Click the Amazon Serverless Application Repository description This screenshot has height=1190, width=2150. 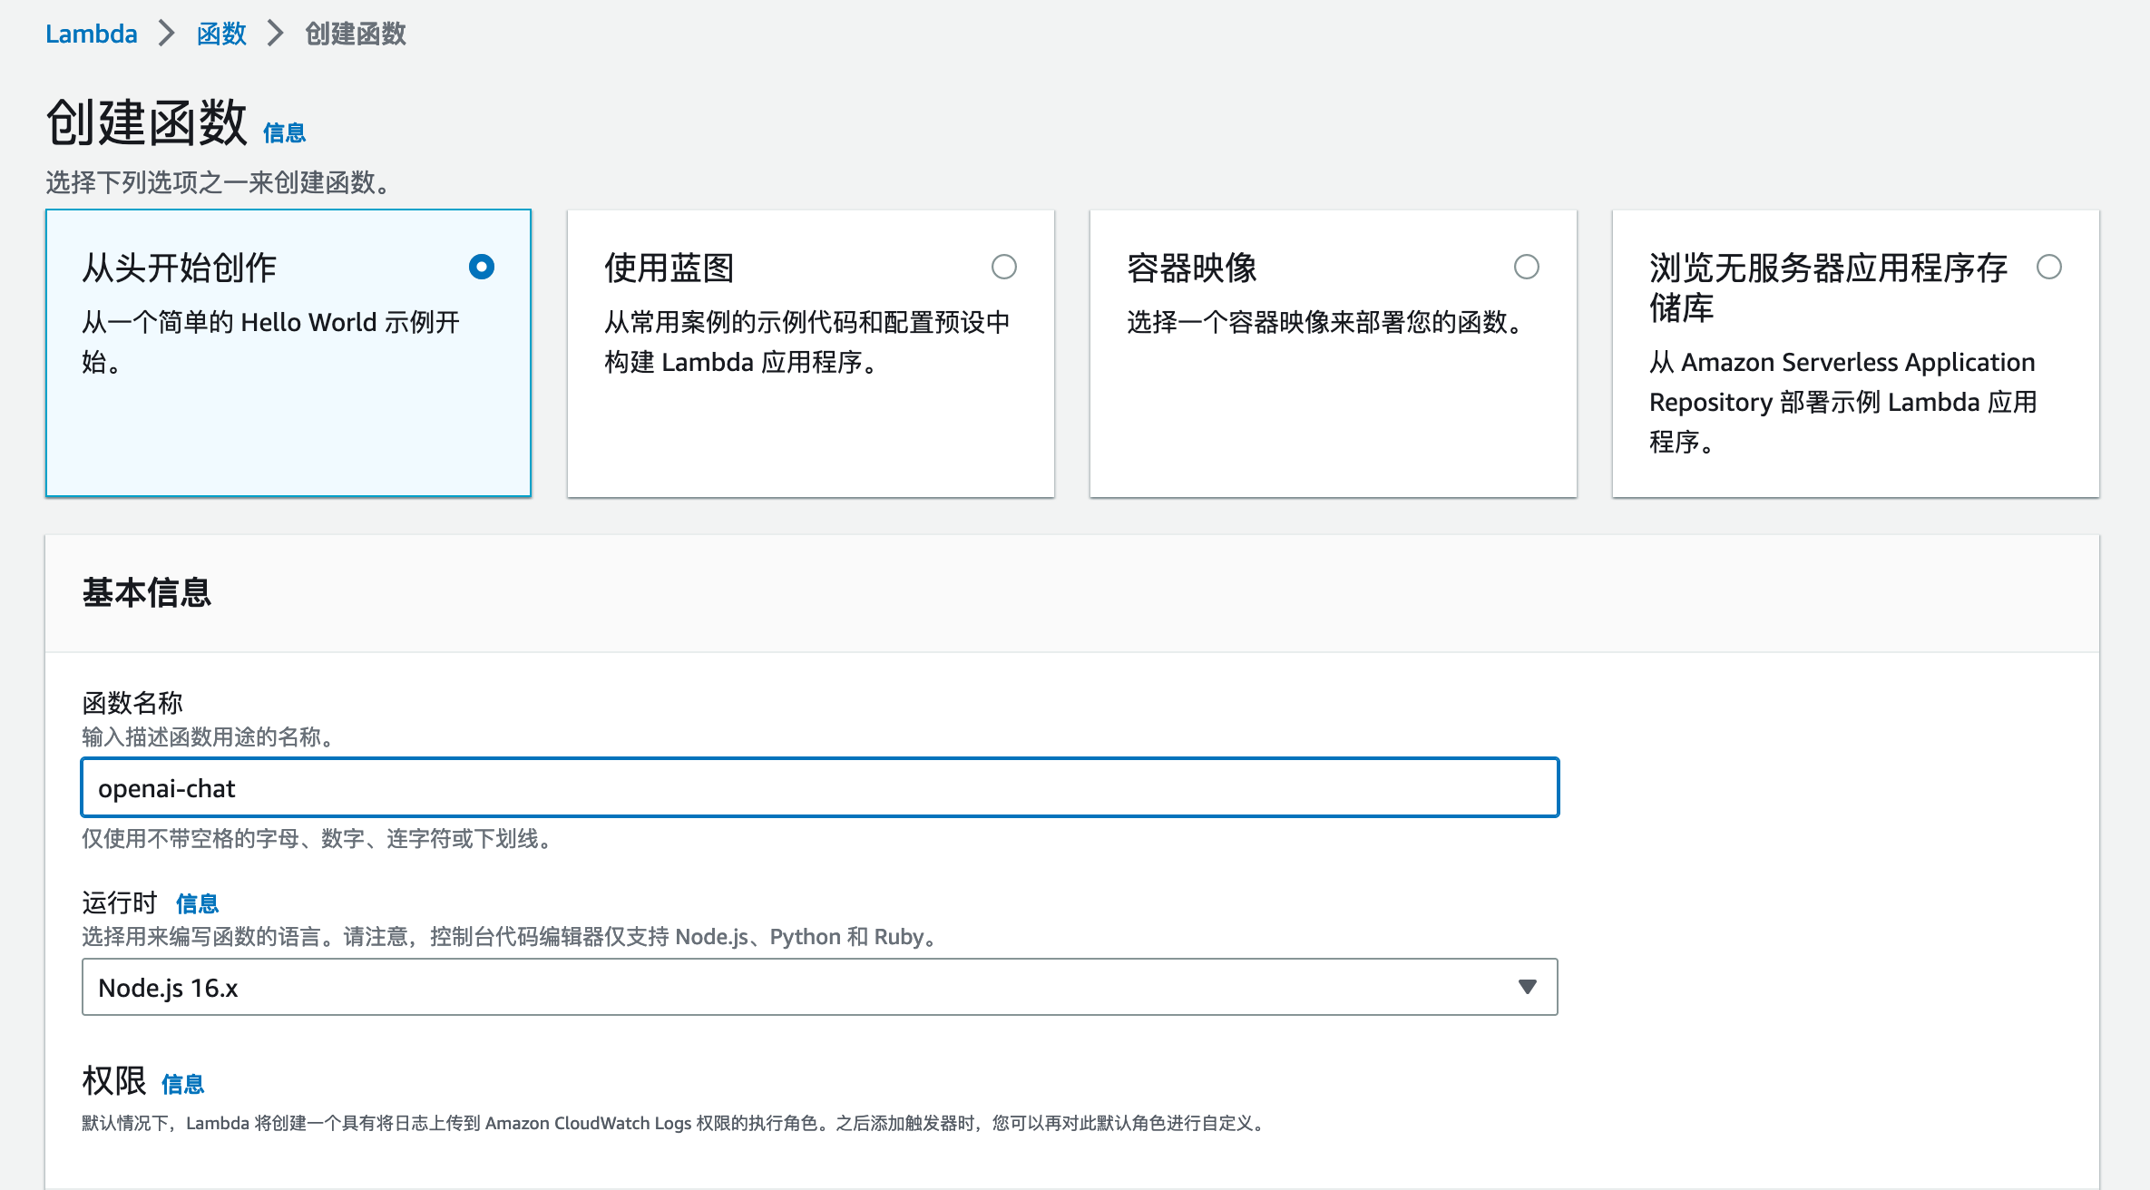1843,402
